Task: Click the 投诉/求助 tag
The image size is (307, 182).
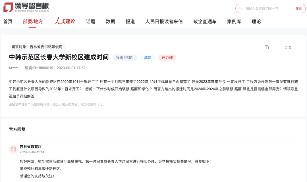Action: (x=125, y=58)
